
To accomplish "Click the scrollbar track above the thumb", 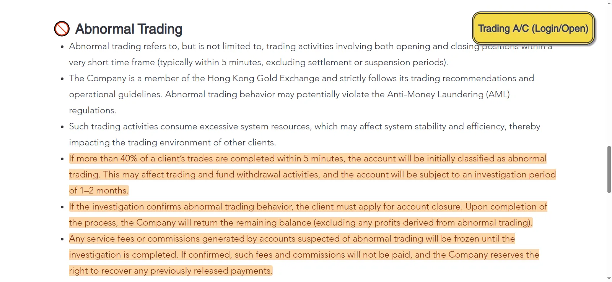I will 609,76.
